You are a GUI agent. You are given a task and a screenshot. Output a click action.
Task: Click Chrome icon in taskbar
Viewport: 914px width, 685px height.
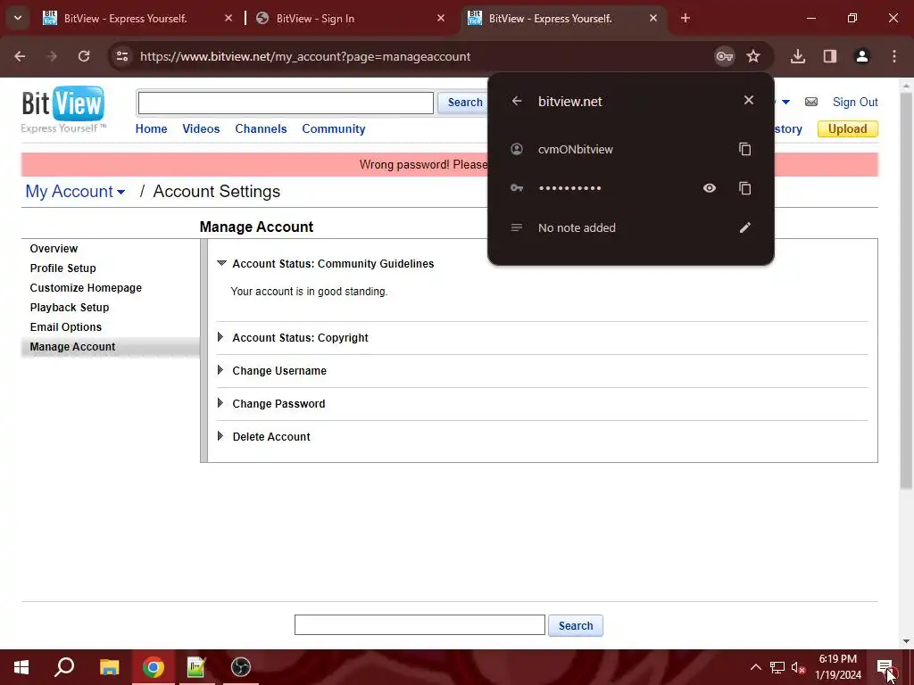pyautogui.click(x=154, y=667)
